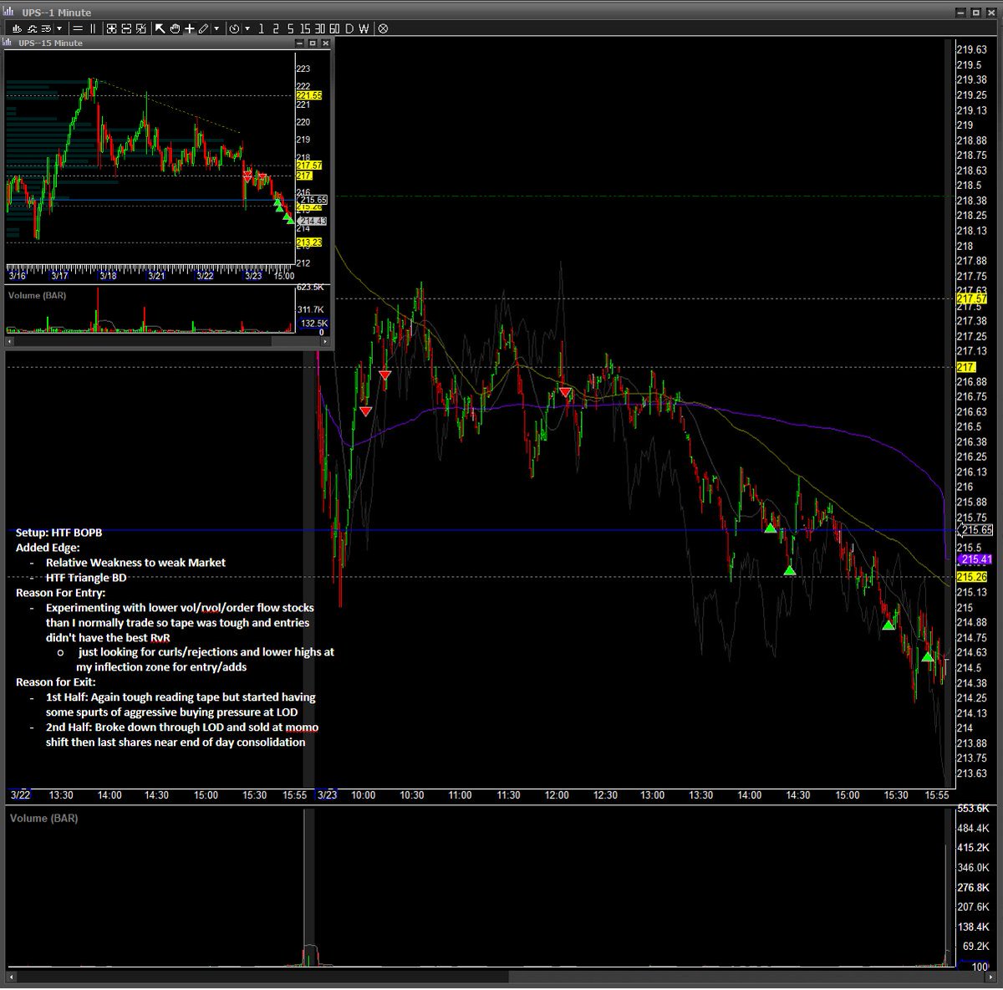This screenshot has width=1003, height=990.
Task: Maximize the UPS--1 Minute window
Action: tap(975, 13)
